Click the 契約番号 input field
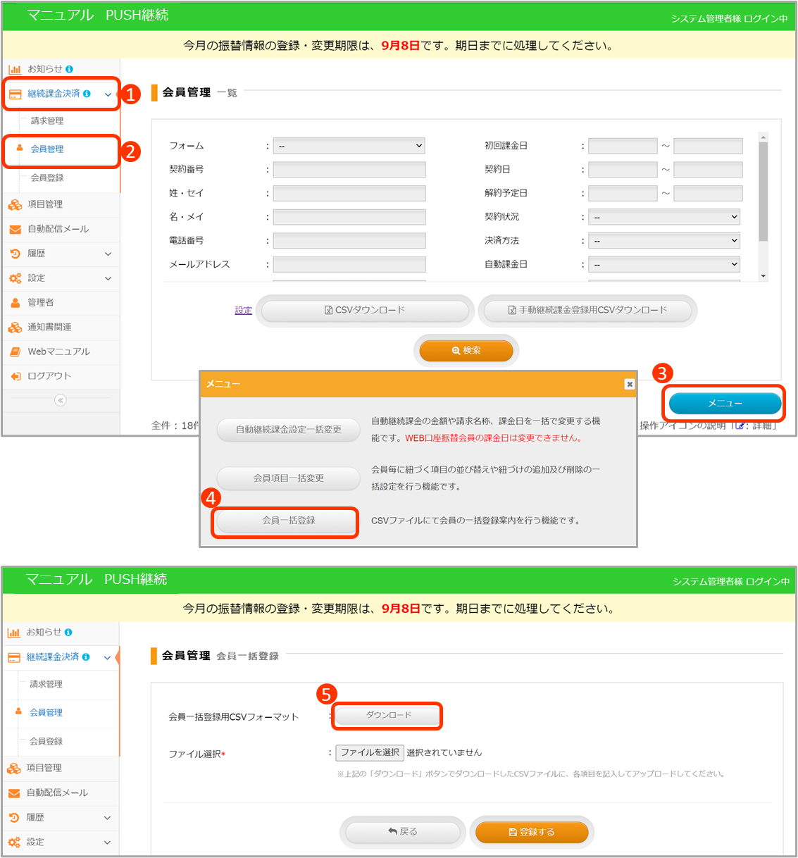This screenshot has height=858, width=798. (349, 170)
